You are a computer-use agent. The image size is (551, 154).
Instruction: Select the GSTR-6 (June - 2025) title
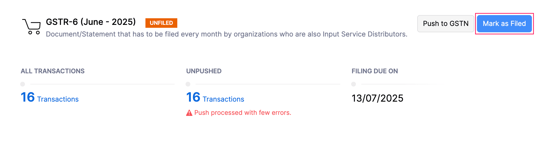91,22
